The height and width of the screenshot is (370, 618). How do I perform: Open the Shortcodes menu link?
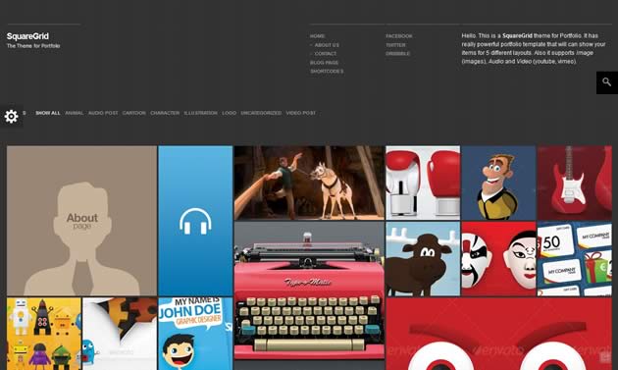pos(327,72)
